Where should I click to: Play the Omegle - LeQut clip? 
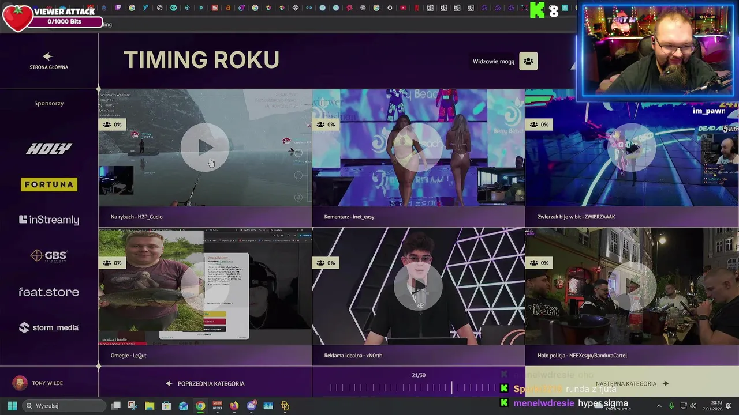coord(205,286)
